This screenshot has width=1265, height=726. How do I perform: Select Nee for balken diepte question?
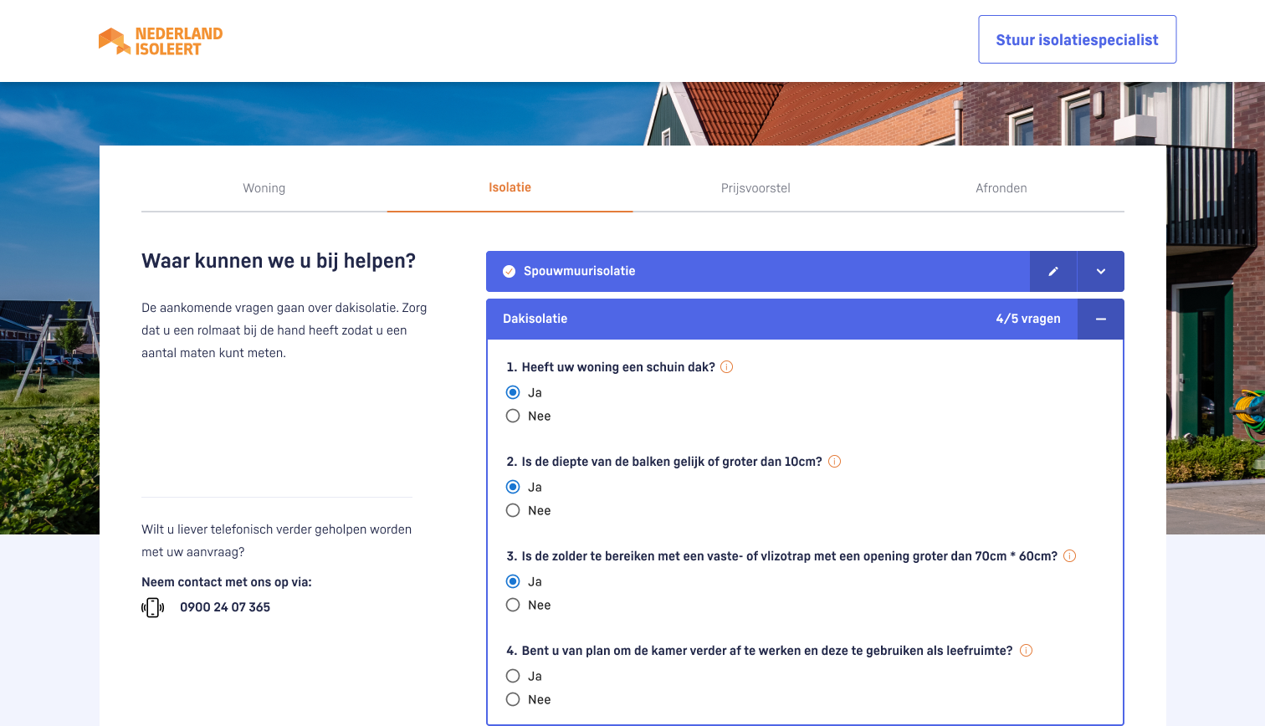(513, 510)
